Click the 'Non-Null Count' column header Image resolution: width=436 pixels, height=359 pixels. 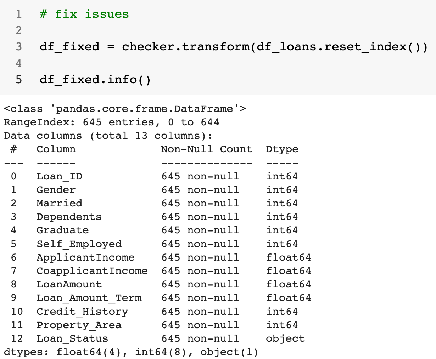click(x=207, y=149)
